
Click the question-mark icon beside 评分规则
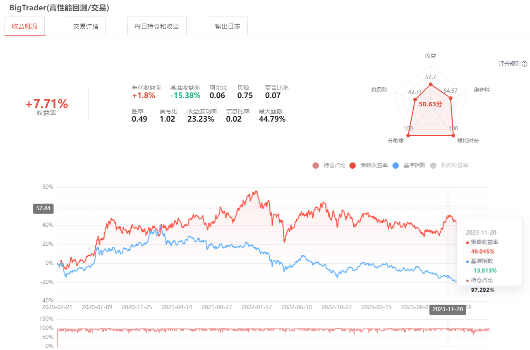pos(525,64)
